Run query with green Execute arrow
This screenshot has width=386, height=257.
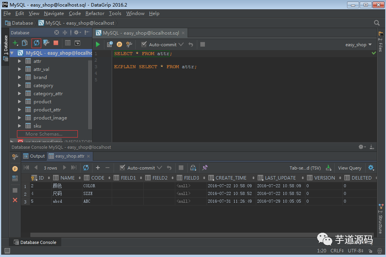(98, 44)
